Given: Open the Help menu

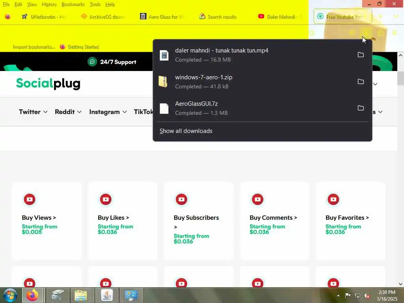Looking at the screenshot, I should [110, 4].
